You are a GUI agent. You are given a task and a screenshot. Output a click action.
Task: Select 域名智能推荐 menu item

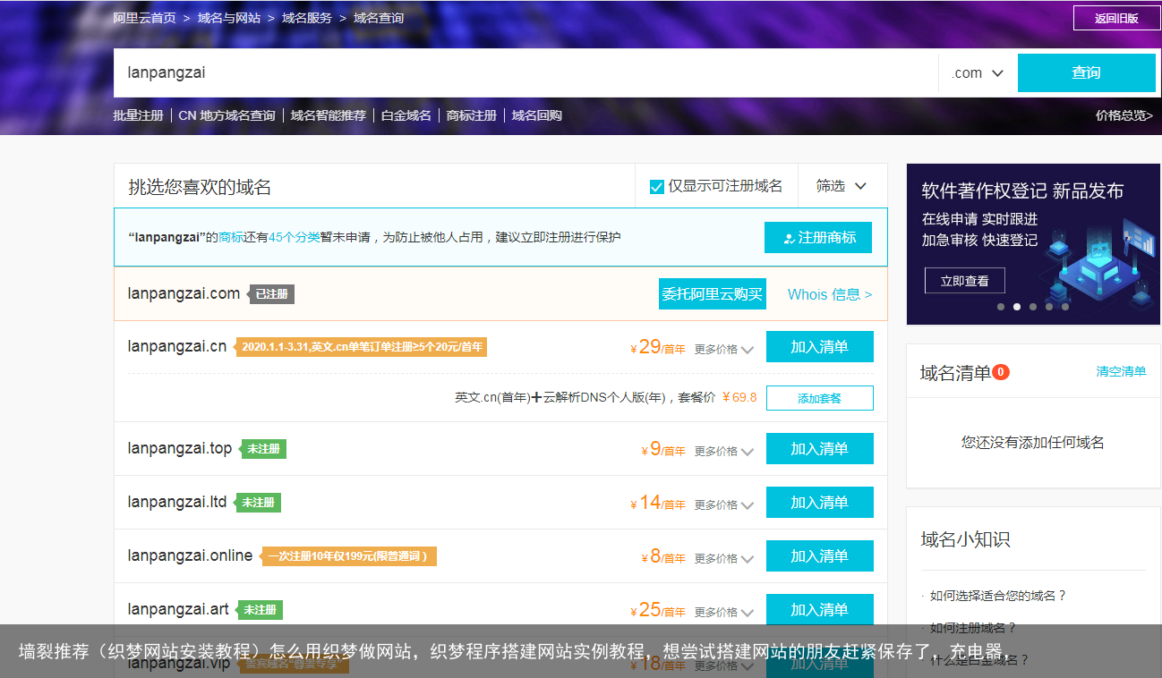click(x=329, y=115)
